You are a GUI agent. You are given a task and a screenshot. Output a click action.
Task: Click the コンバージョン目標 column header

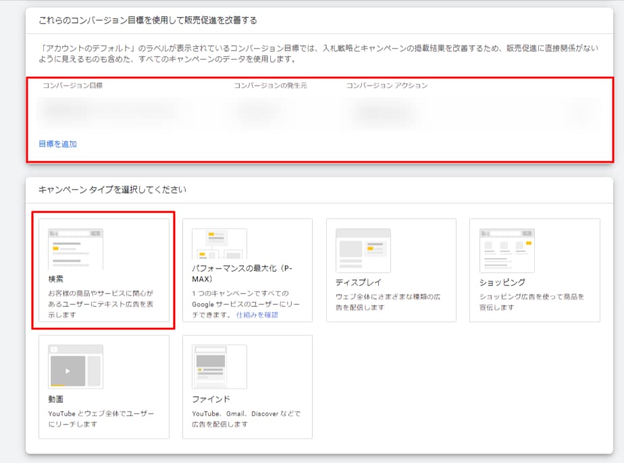pos(73,86)
